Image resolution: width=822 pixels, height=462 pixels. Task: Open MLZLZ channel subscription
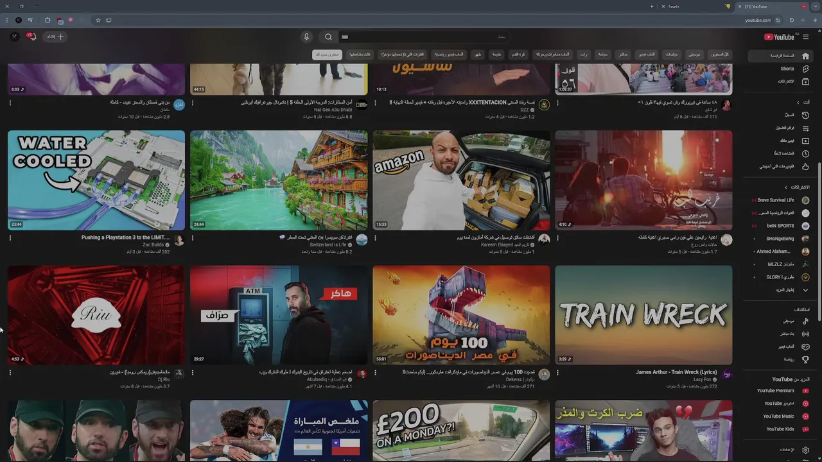pos(780,264)
